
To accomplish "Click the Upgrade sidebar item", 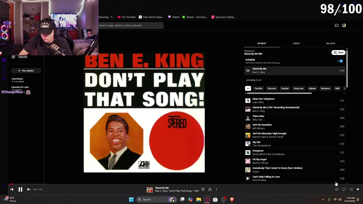I will [x=19, y=57].
